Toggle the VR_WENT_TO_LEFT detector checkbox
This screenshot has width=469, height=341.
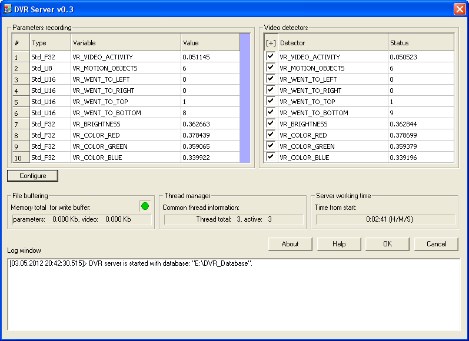pos(271,79)
